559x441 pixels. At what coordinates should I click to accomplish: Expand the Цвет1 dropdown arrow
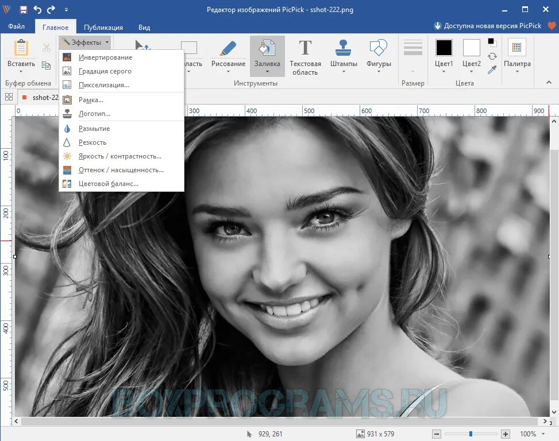pyautogui.click(x=444, y=72)
